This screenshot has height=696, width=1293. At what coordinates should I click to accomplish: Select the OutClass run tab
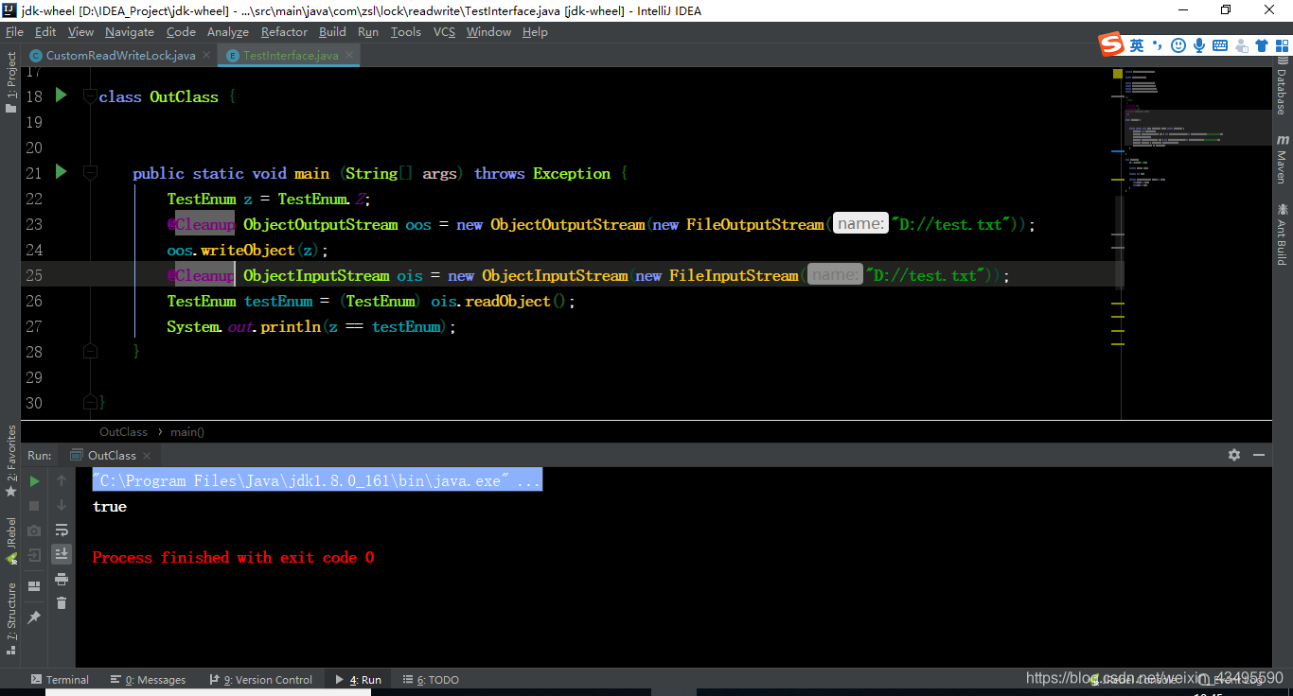pos(112,455)
